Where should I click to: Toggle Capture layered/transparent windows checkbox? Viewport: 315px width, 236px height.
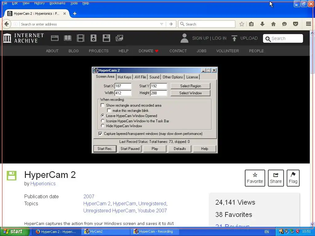click(x=100, y=134)
